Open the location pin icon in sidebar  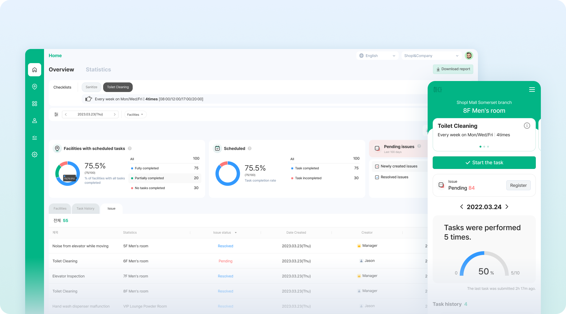(x=34, y=87)
